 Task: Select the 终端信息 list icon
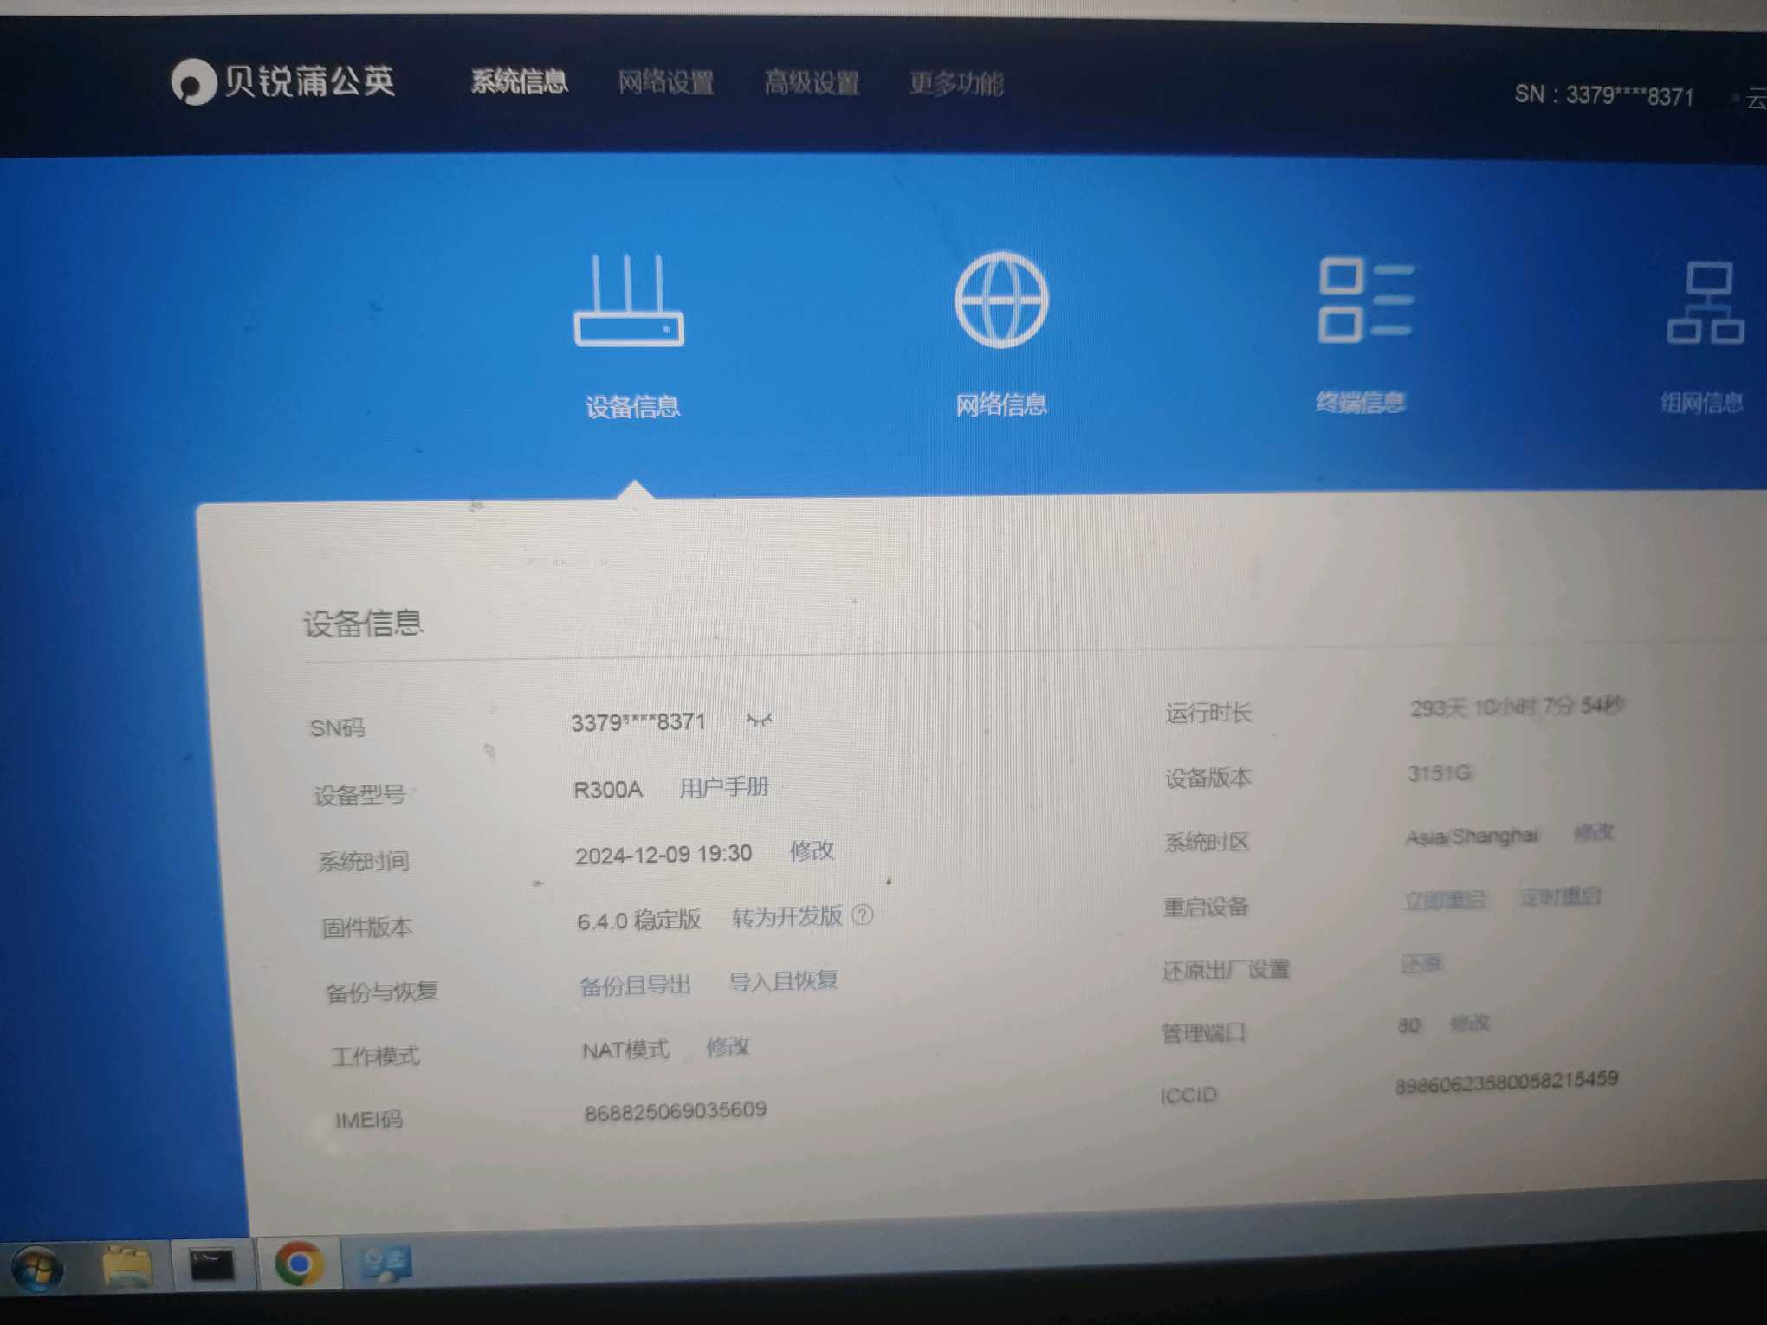click(1365, 301)
